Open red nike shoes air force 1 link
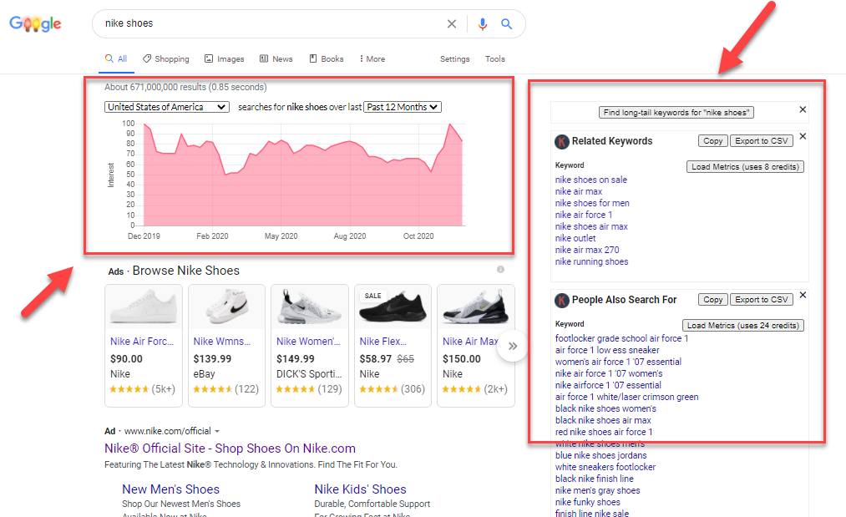 pos(604,433)
